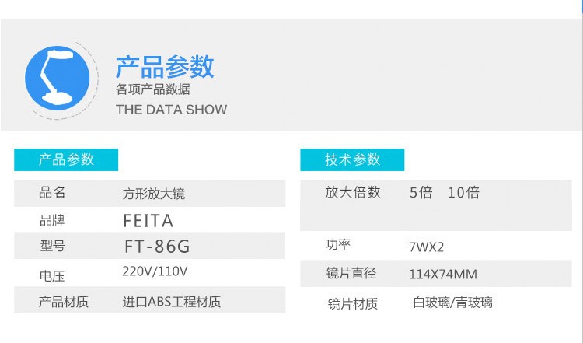This screenshot has height=343, width=583.
Task: Click the 各项产品数据 subtitle
Action: 153,89
